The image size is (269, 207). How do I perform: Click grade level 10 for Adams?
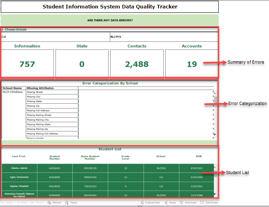(126, 168)
